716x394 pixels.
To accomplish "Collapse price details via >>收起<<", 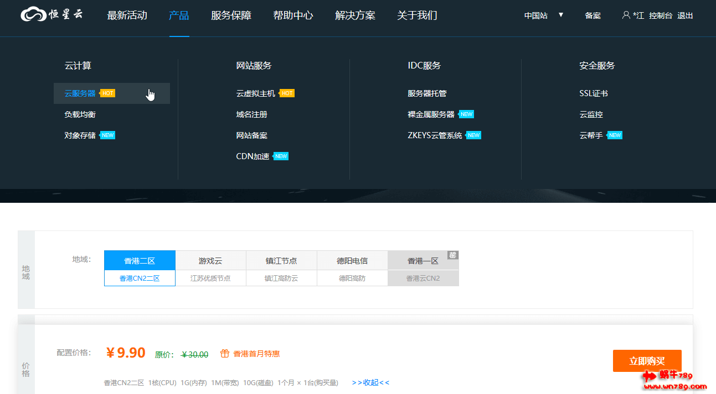I will click(x=370, y=382).
